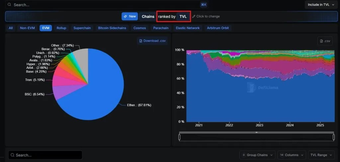The width and height of the screenshot is (340, 162).
Task: Select the EVM category tab
Action: click(46, 28)
